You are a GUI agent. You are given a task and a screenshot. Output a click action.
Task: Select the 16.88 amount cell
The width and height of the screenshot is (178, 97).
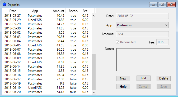[60, 54]
